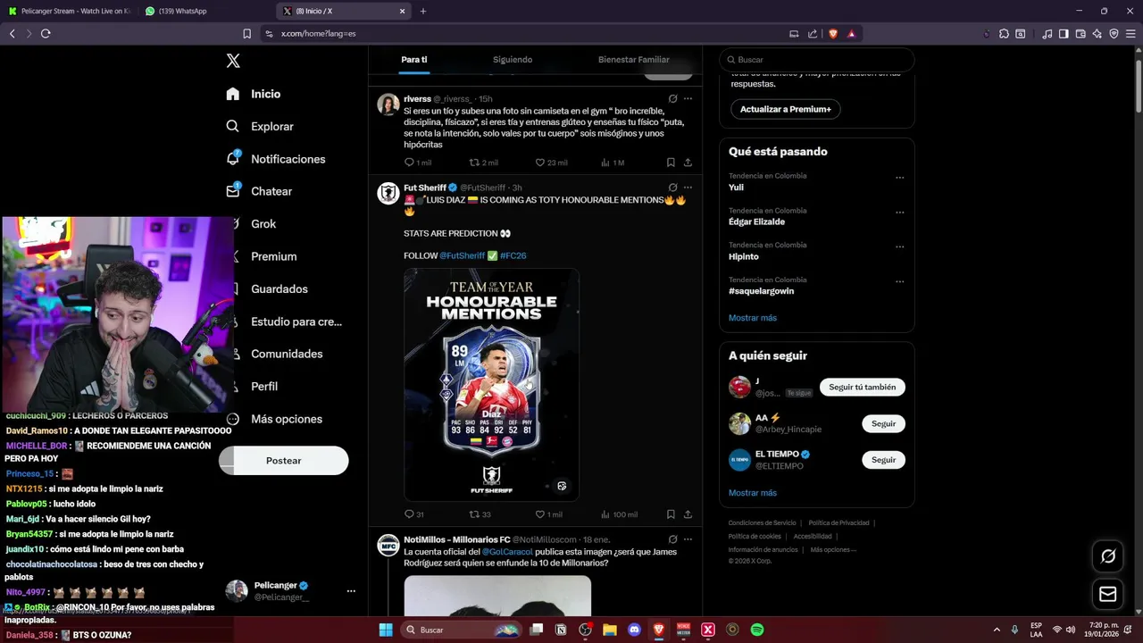Open Brave VPN shield icon
This screenshot has width=1143, height=643.
pyautogui.click(x=1114, y=33)
